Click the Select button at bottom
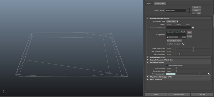214x97 pixels. pyautogui.click(x=156, y=94)
